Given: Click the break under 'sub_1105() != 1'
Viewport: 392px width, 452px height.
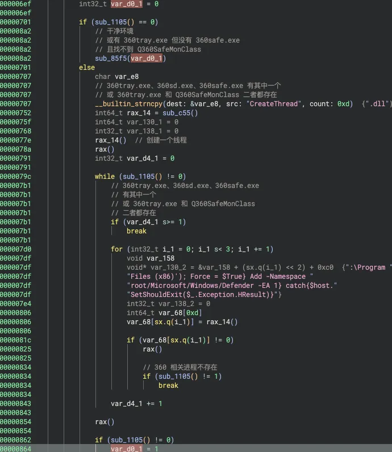Looking at the screenshot, I should pyautogui.click(x=168, y=386).
